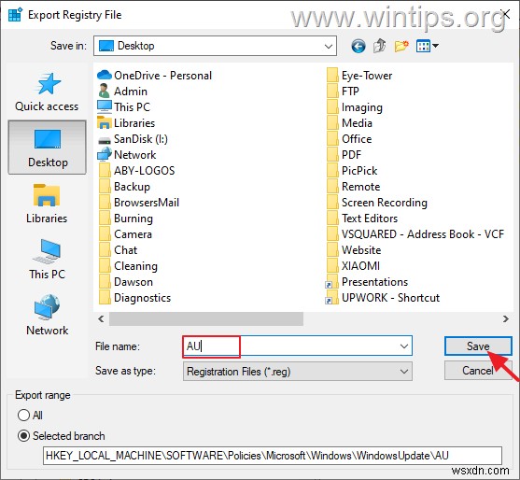
Task: Click the Create New Folder icon
Action: click(x=401, y=46)
